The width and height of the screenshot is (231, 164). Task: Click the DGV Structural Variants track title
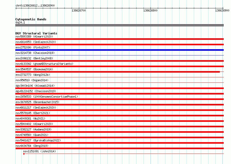[36, 33]
